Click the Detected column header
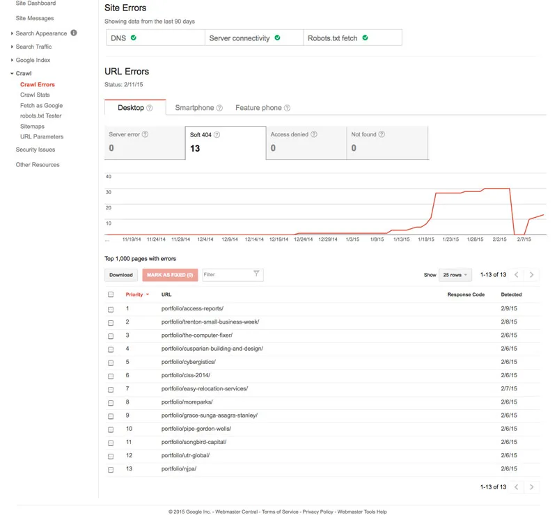Viewport: 557px width, 515px height. tap(511, 294)
